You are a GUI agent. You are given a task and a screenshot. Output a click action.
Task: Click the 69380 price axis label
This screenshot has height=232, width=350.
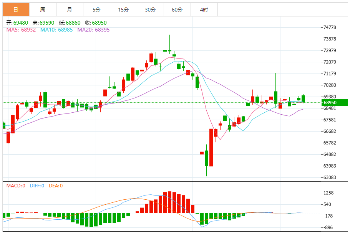pos(330,97)
